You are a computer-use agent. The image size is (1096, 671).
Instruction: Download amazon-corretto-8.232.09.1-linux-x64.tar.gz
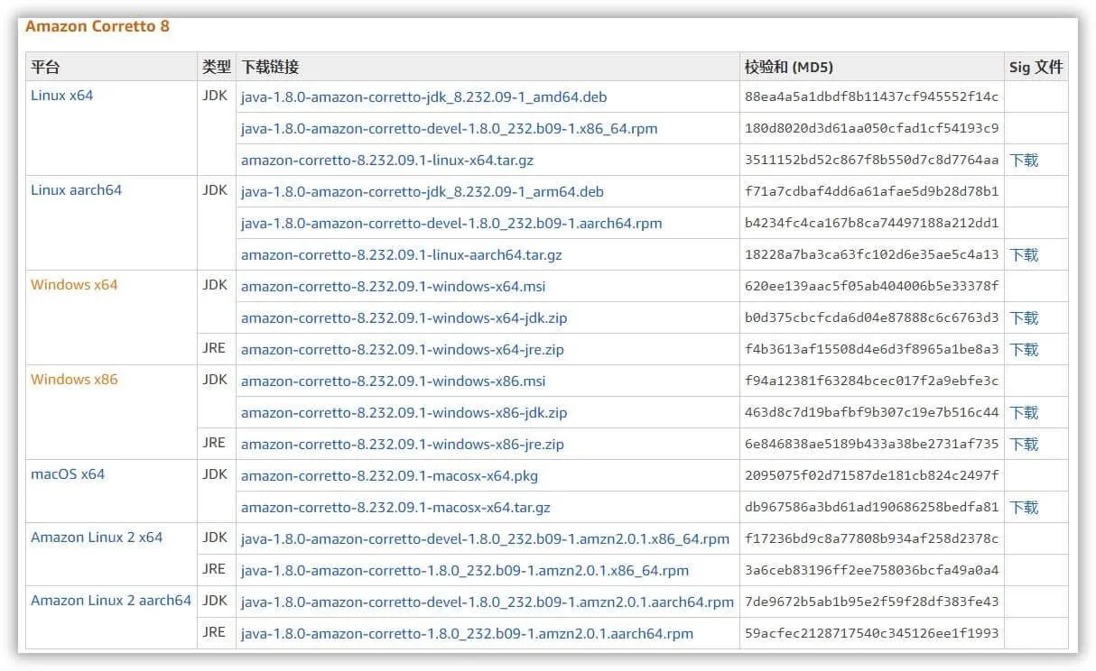[x=386, y=160]
